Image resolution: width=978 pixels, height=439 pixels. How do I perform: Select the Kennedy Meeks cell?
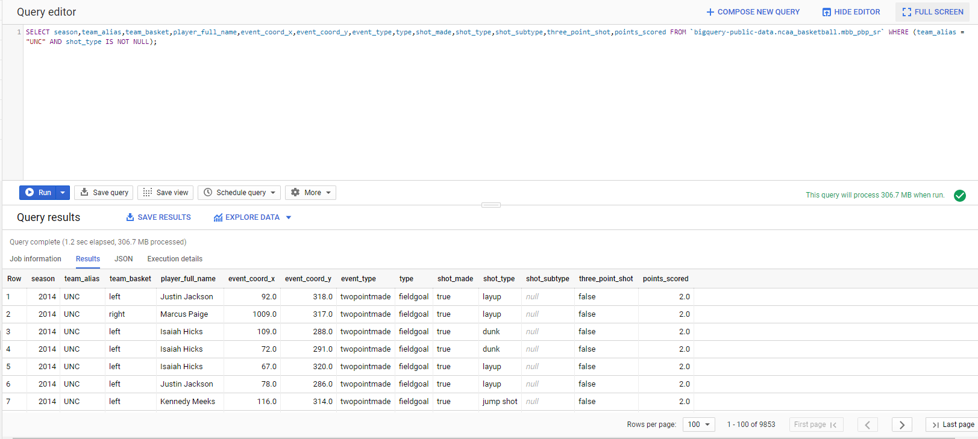188,402
